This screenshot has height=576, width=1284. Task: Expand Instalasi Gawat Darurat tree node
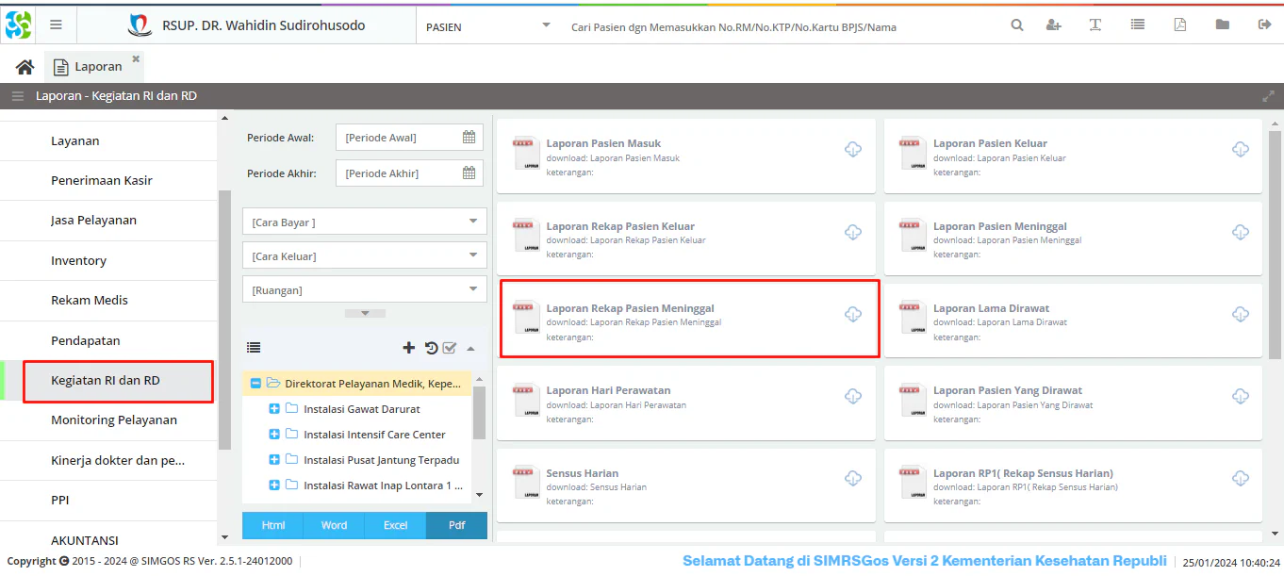click(x=274, y=409)
